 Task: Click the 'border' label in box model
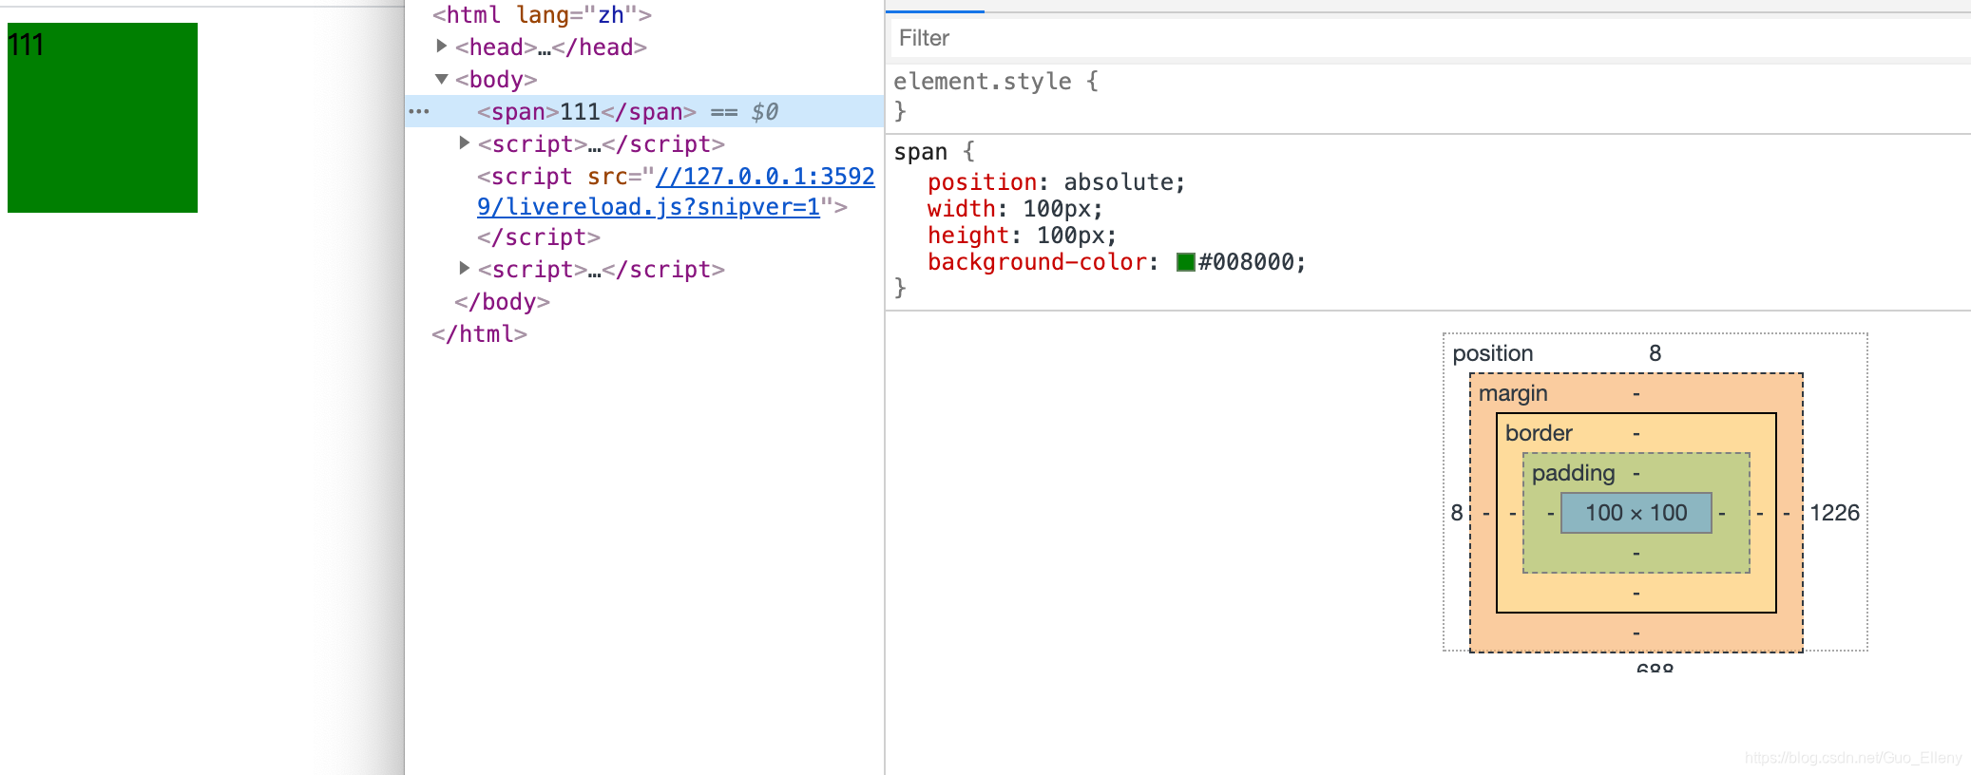(1539, 433)
